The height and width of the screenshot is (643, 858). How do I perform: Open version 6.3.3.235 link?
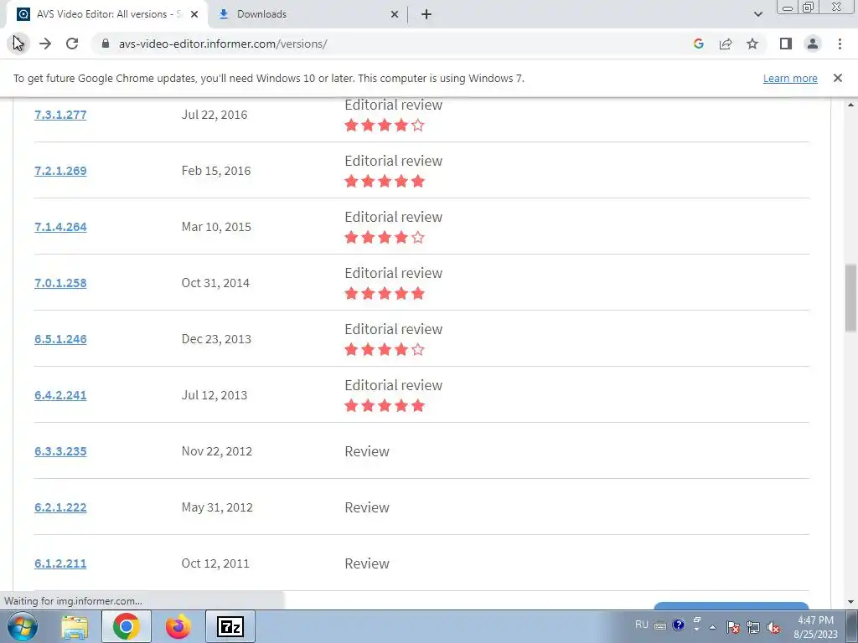pyautogui.click(x=60, y=451)
